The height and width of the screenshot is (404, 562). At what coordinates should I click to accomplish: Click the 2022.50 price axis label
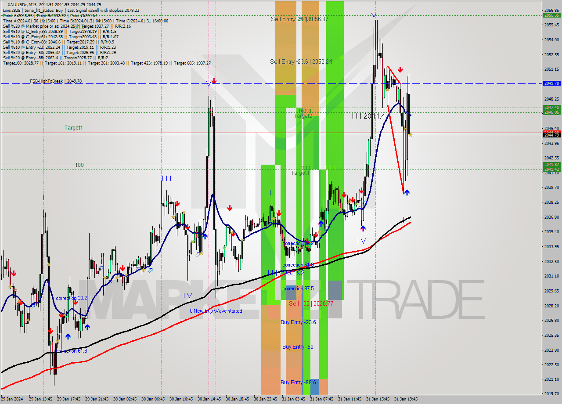[551, 364]
